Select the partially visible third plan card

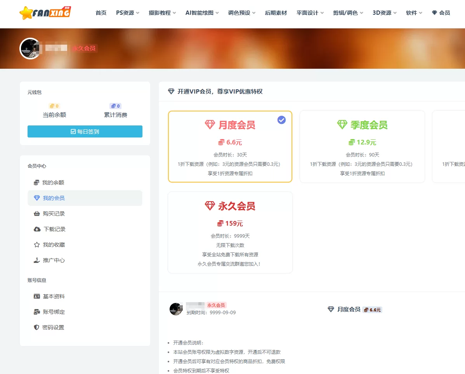[x=449, y=147]
